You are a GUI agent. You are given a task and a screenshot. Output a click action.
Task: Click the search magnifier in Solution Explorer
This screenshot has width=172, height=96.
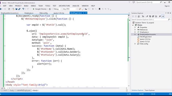coord(169,19)
